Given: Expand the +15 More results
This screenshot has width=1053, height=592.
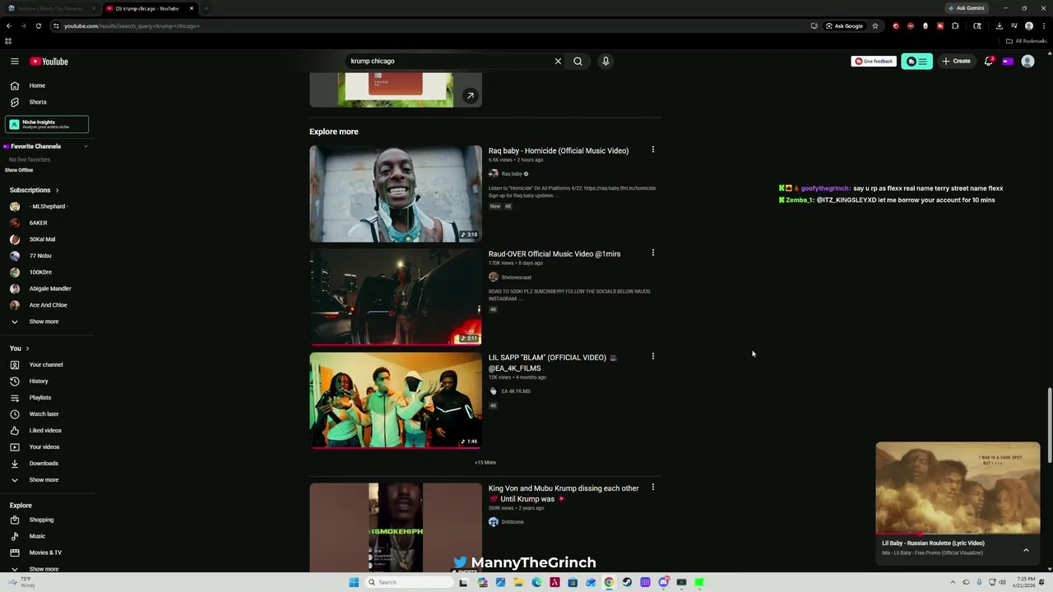Looking at the screenshot, I should point(485,462).
